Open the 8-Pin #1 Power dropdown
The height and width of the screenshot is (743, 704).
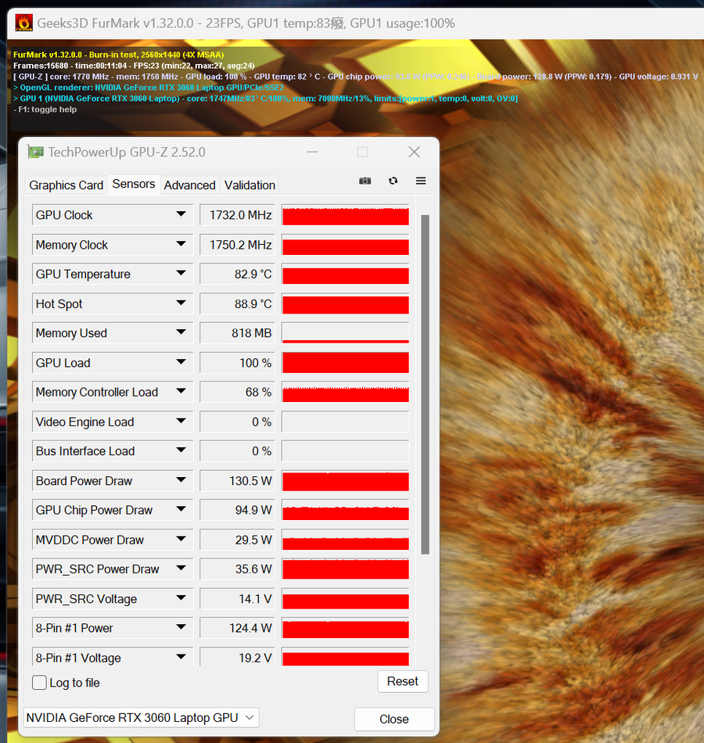pos(181,627)
